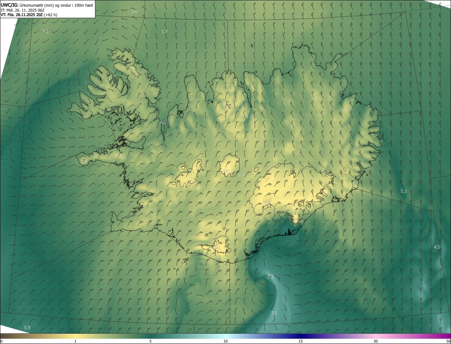Click the 0.9 value label on the glacier

tap(225, 171)
